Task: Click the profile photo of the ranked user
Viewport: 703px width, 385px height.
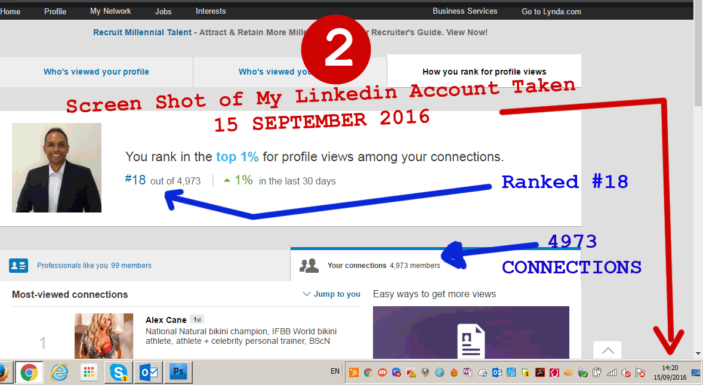Action: click(x=57, y=168)
